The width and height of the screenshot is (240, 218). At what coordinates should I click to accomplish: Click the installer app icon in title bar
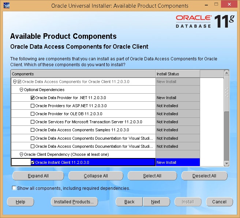point(7,5)
